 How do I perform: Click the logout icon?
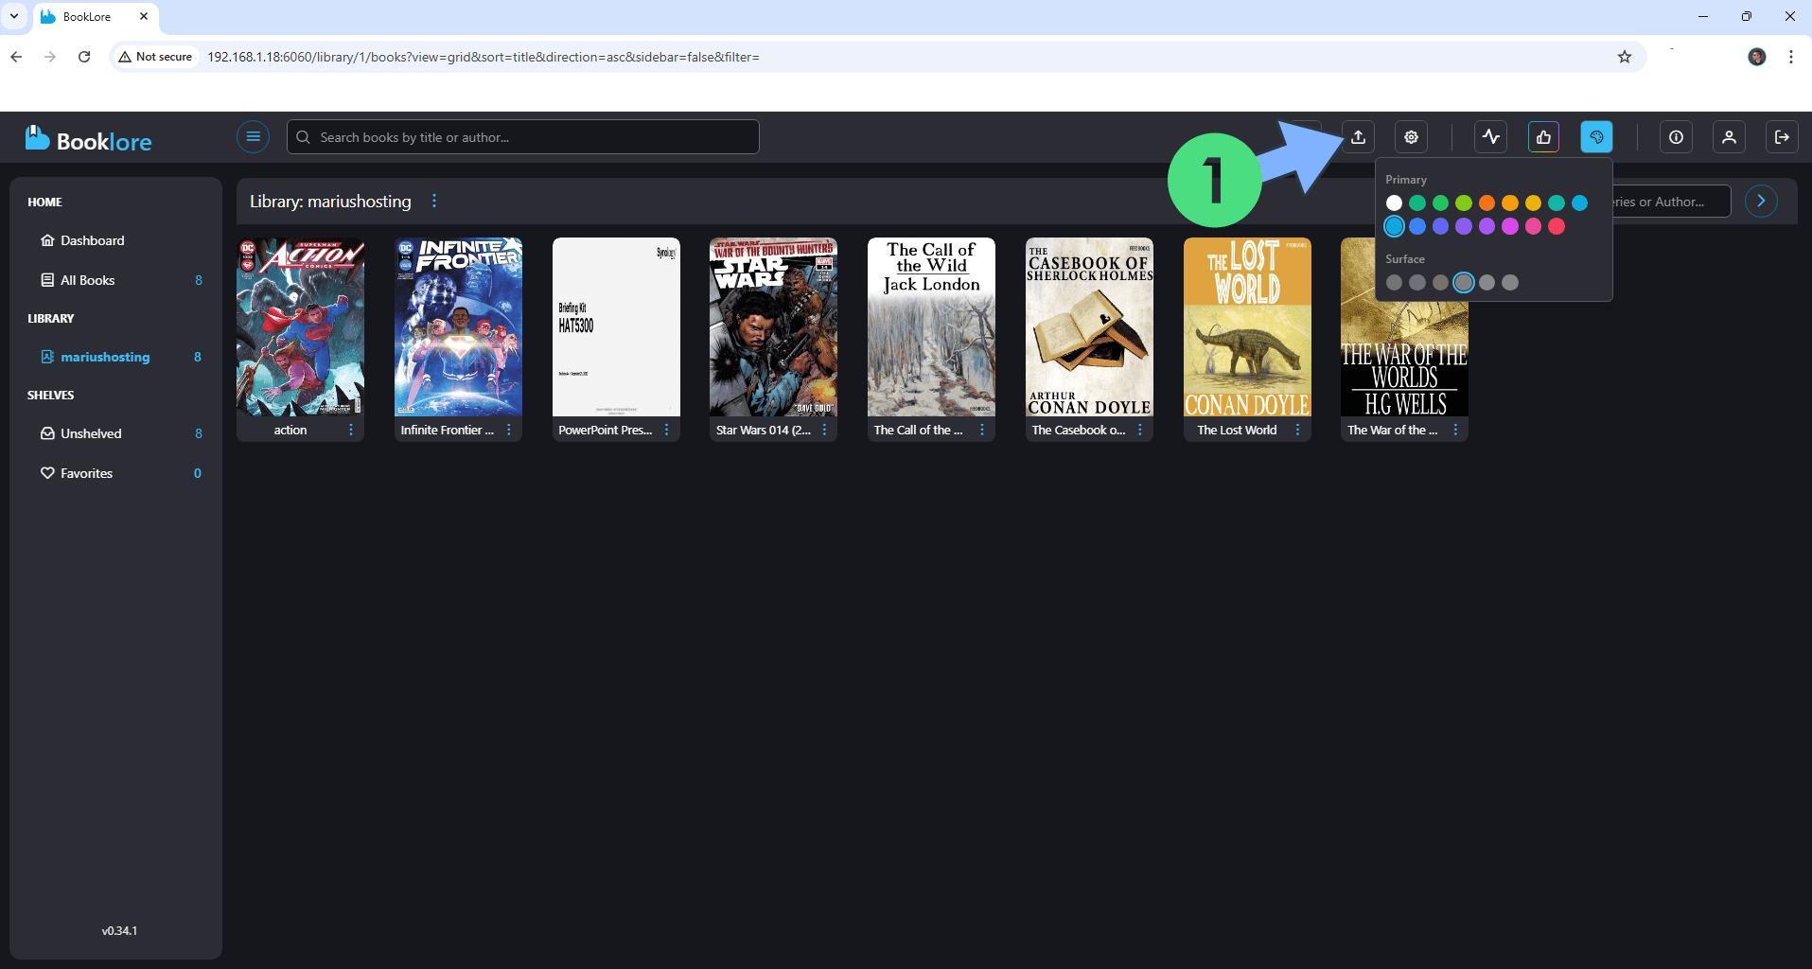click(x=1782, y=137)
